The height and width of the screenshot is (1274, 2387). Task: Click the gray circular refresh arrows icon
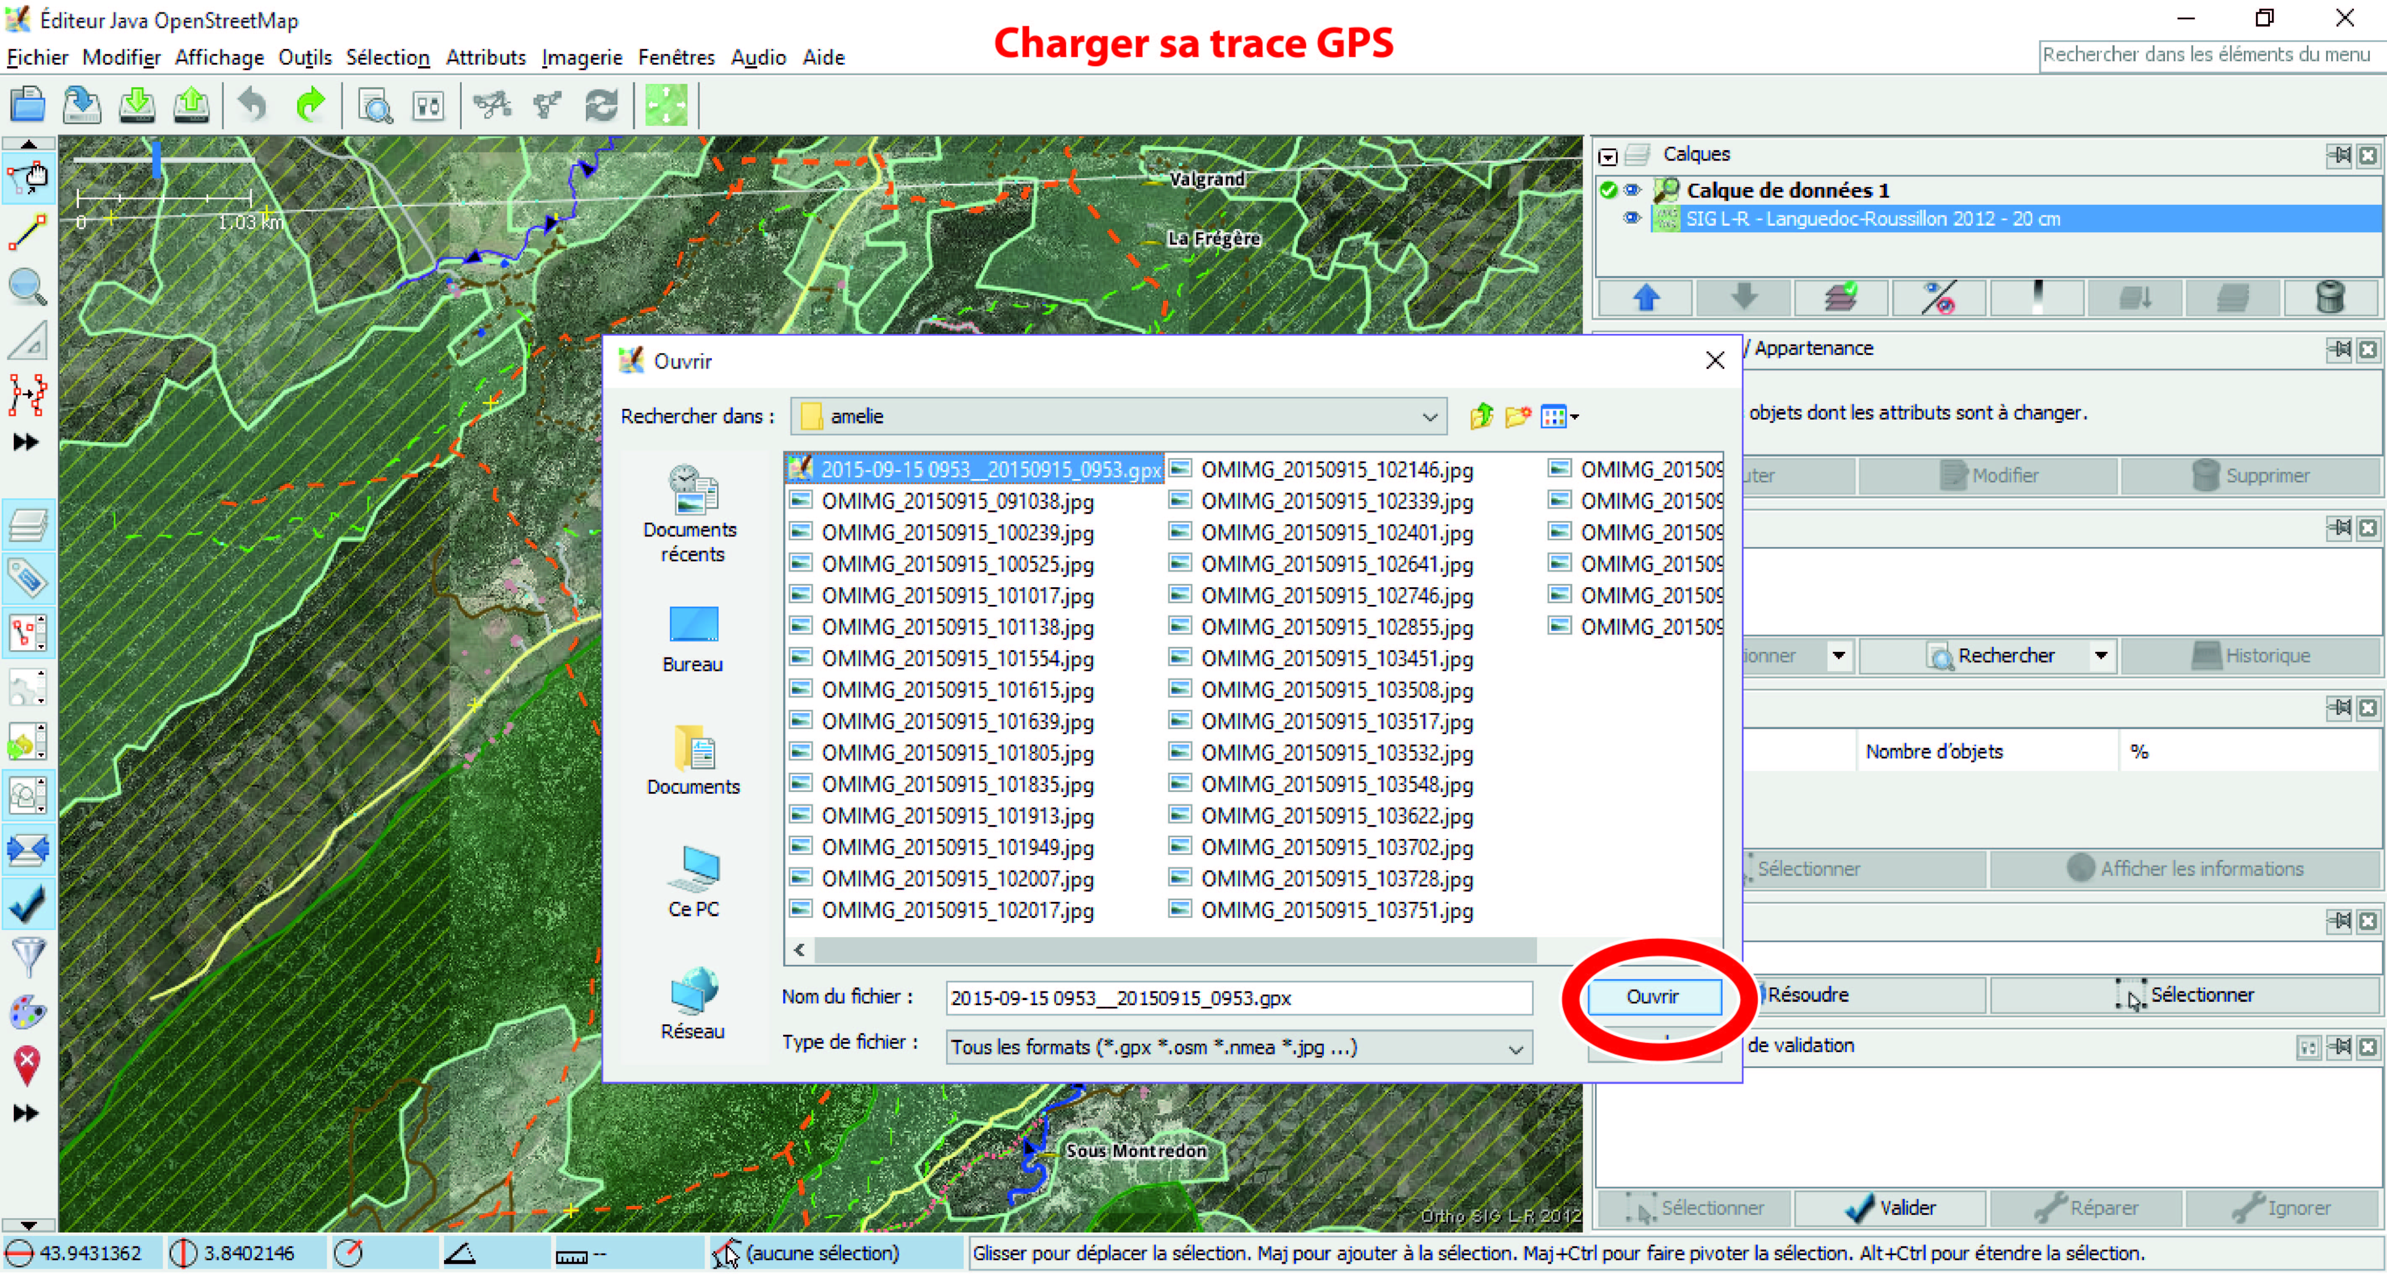pyautogui.click(x=601, y=106)
